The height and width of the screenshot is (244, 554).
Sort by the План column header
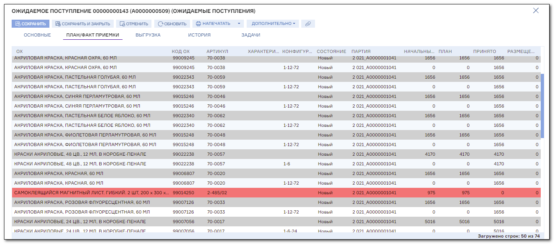tap(446, 51)
